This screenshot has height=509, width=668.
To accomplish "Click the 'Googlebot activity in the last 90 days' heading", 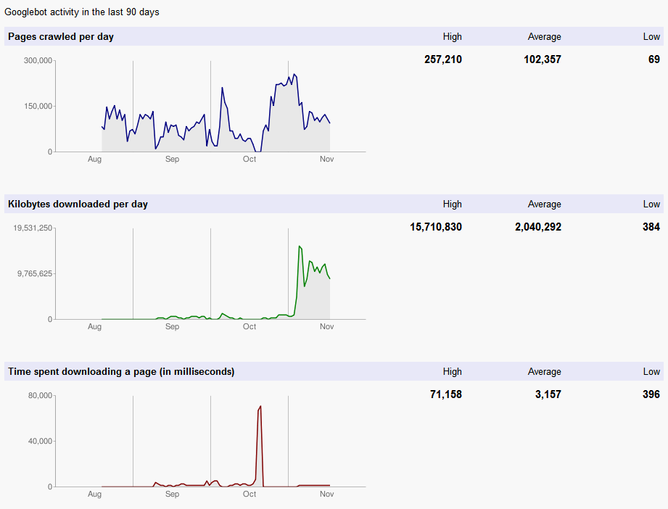I will [x=82, y=12].
